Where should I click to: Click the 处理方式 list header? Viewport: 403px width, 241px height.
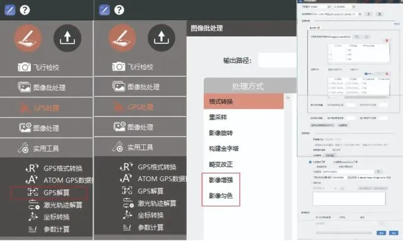[250, 86]
